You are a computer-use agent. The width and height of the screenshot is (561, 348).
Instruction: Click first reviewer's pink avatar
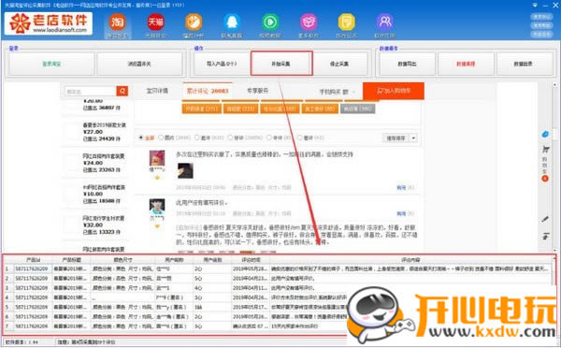tap(157, 158)
